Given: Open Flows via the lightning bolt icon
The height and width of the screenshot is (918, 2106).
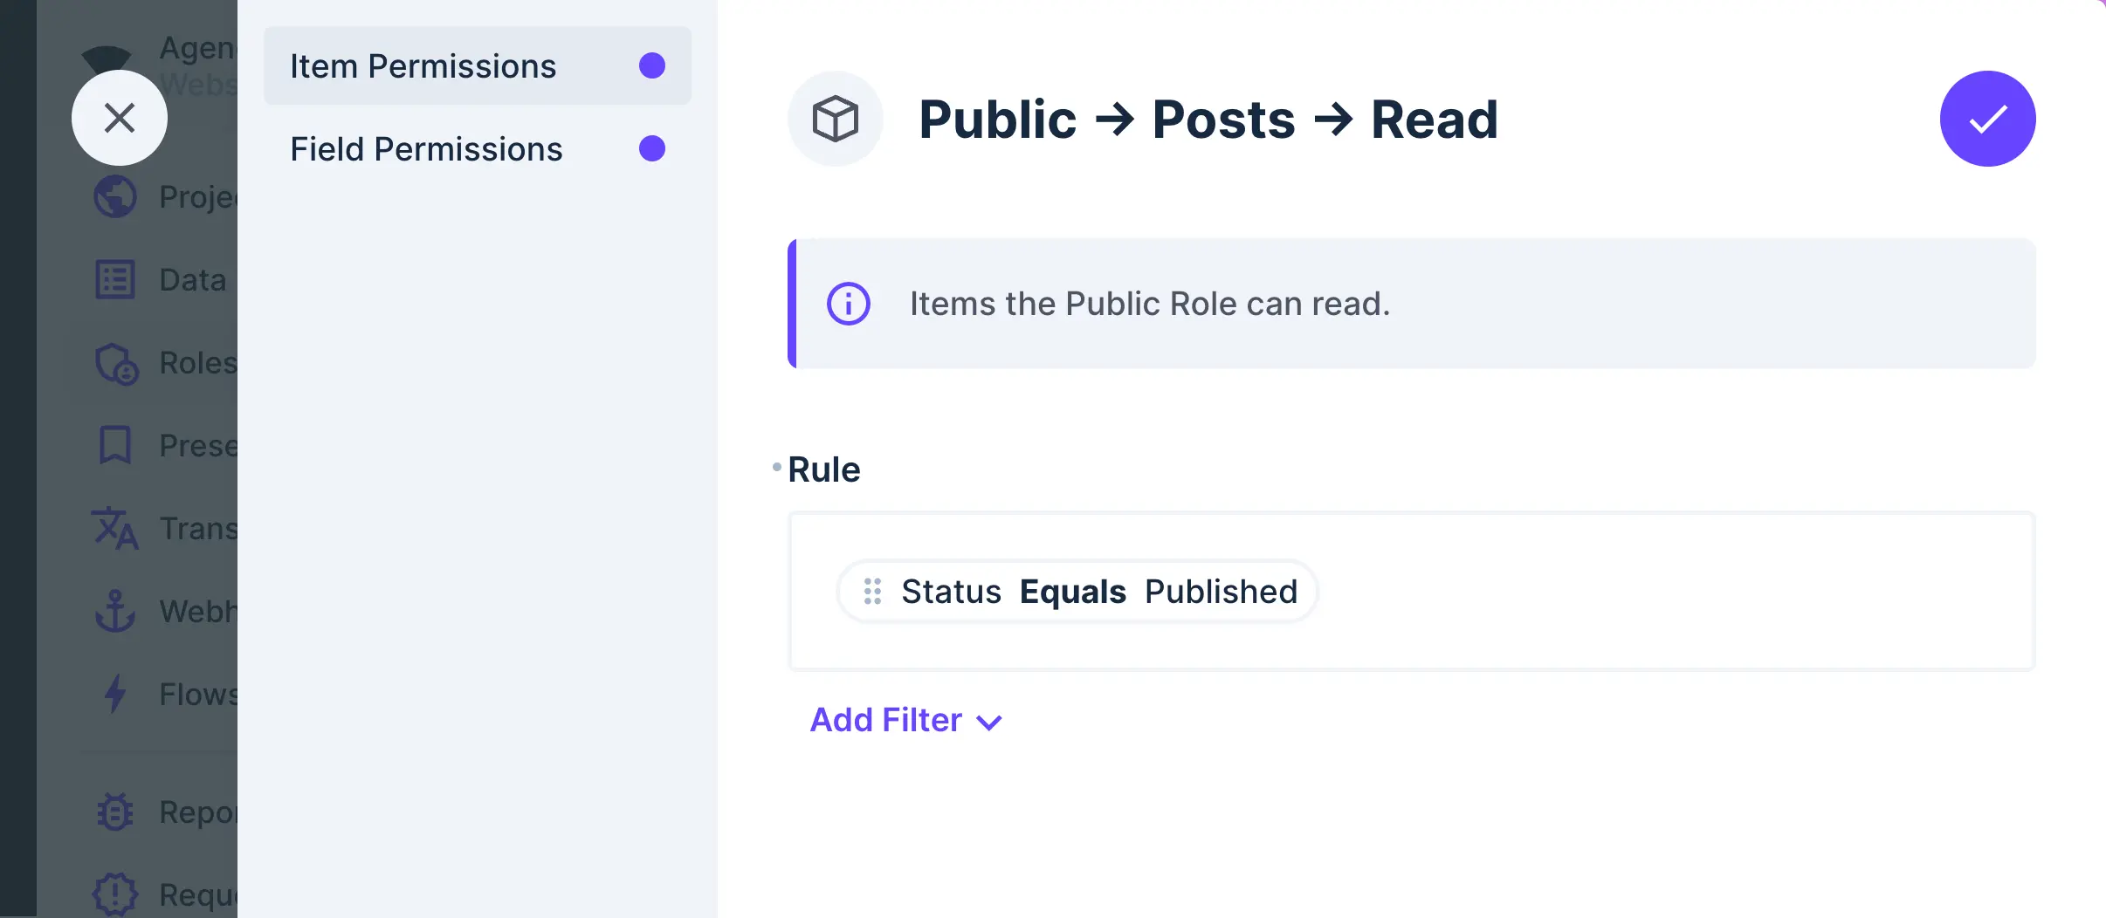Looking at the screenshot, I should click(114, 694).
